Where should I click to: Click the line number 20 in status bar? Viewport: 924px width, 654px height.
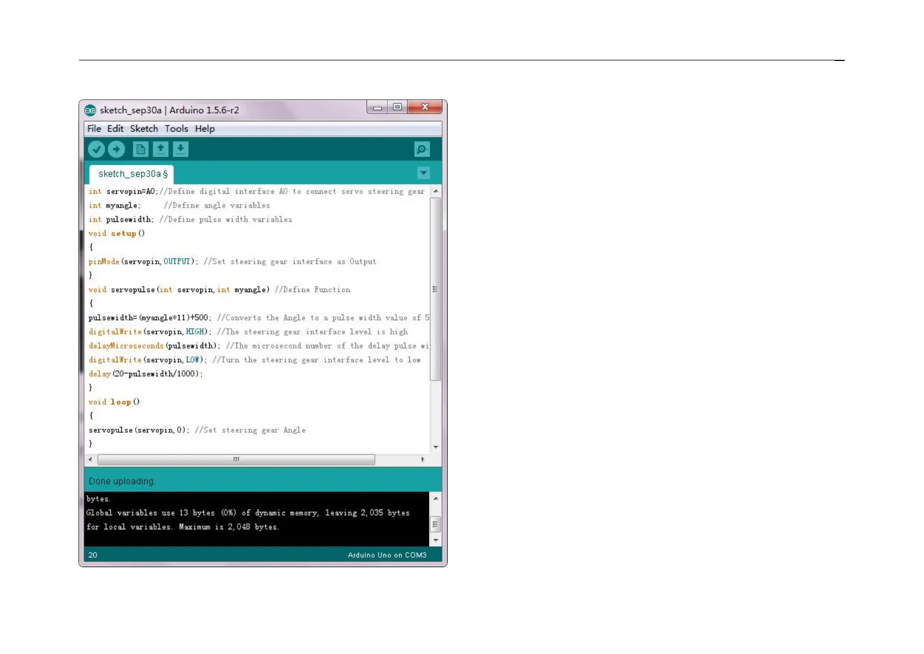pos(93,555)
